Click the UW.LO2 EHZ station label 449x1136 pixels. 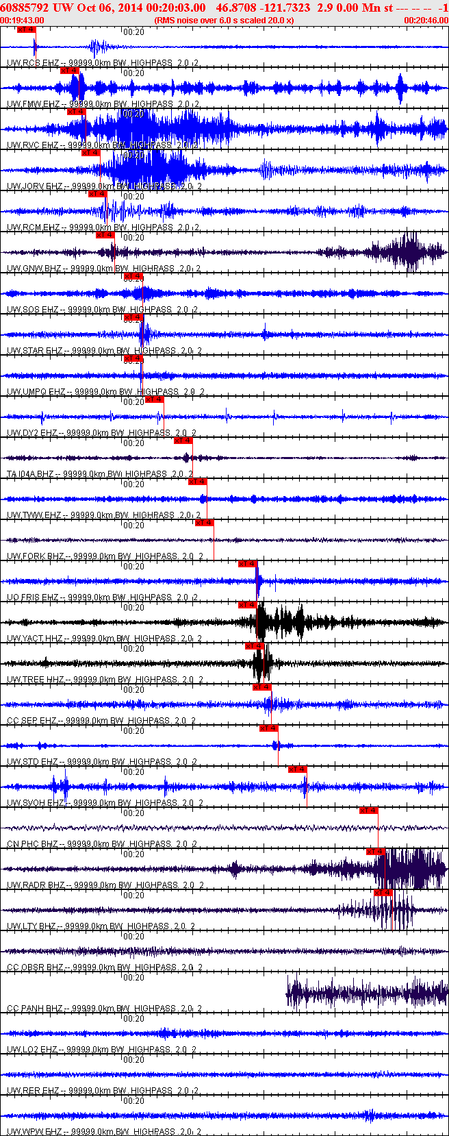pyautogui.click(x=32, y=1050)
